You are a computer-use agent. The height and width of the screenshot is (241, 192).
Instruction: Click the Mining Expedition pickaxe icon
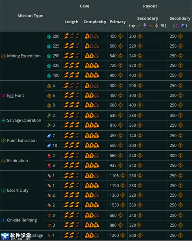pos(4,56)
